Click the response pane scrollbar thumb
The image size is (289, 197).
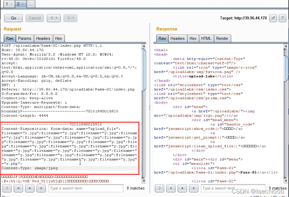tap(286, 69)
